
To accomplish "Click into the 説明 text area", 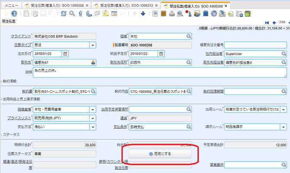I will (x=160, y=72).
